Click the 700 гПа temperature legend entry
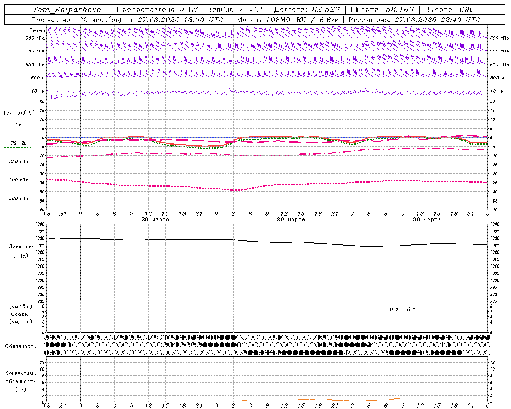This screenshot has height=409, width=511. click(19, 180)
